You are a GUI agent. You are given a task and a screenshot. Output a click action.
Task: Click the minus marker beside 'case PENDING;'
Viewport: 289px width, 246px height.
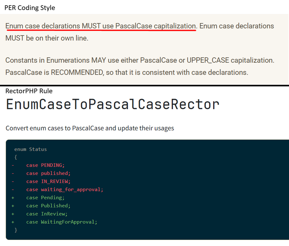[x=13, y=165]
